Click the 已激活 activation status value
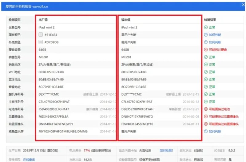This screenshot has height=162, width=246. (x=198, y=160)
